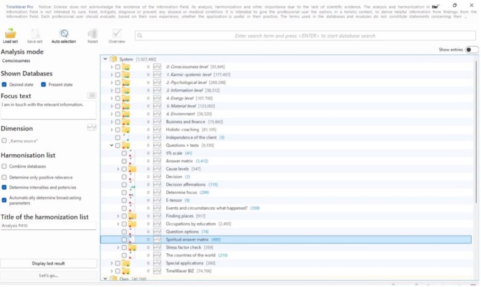Click the database search field
The height and width of the screenshot is (287, 481).
coord(304,36)
